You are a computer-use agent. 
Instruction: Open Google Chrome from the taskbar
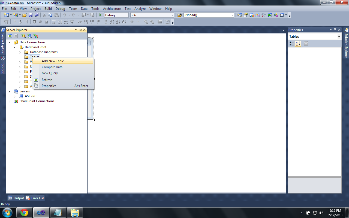tap(24, 213)
